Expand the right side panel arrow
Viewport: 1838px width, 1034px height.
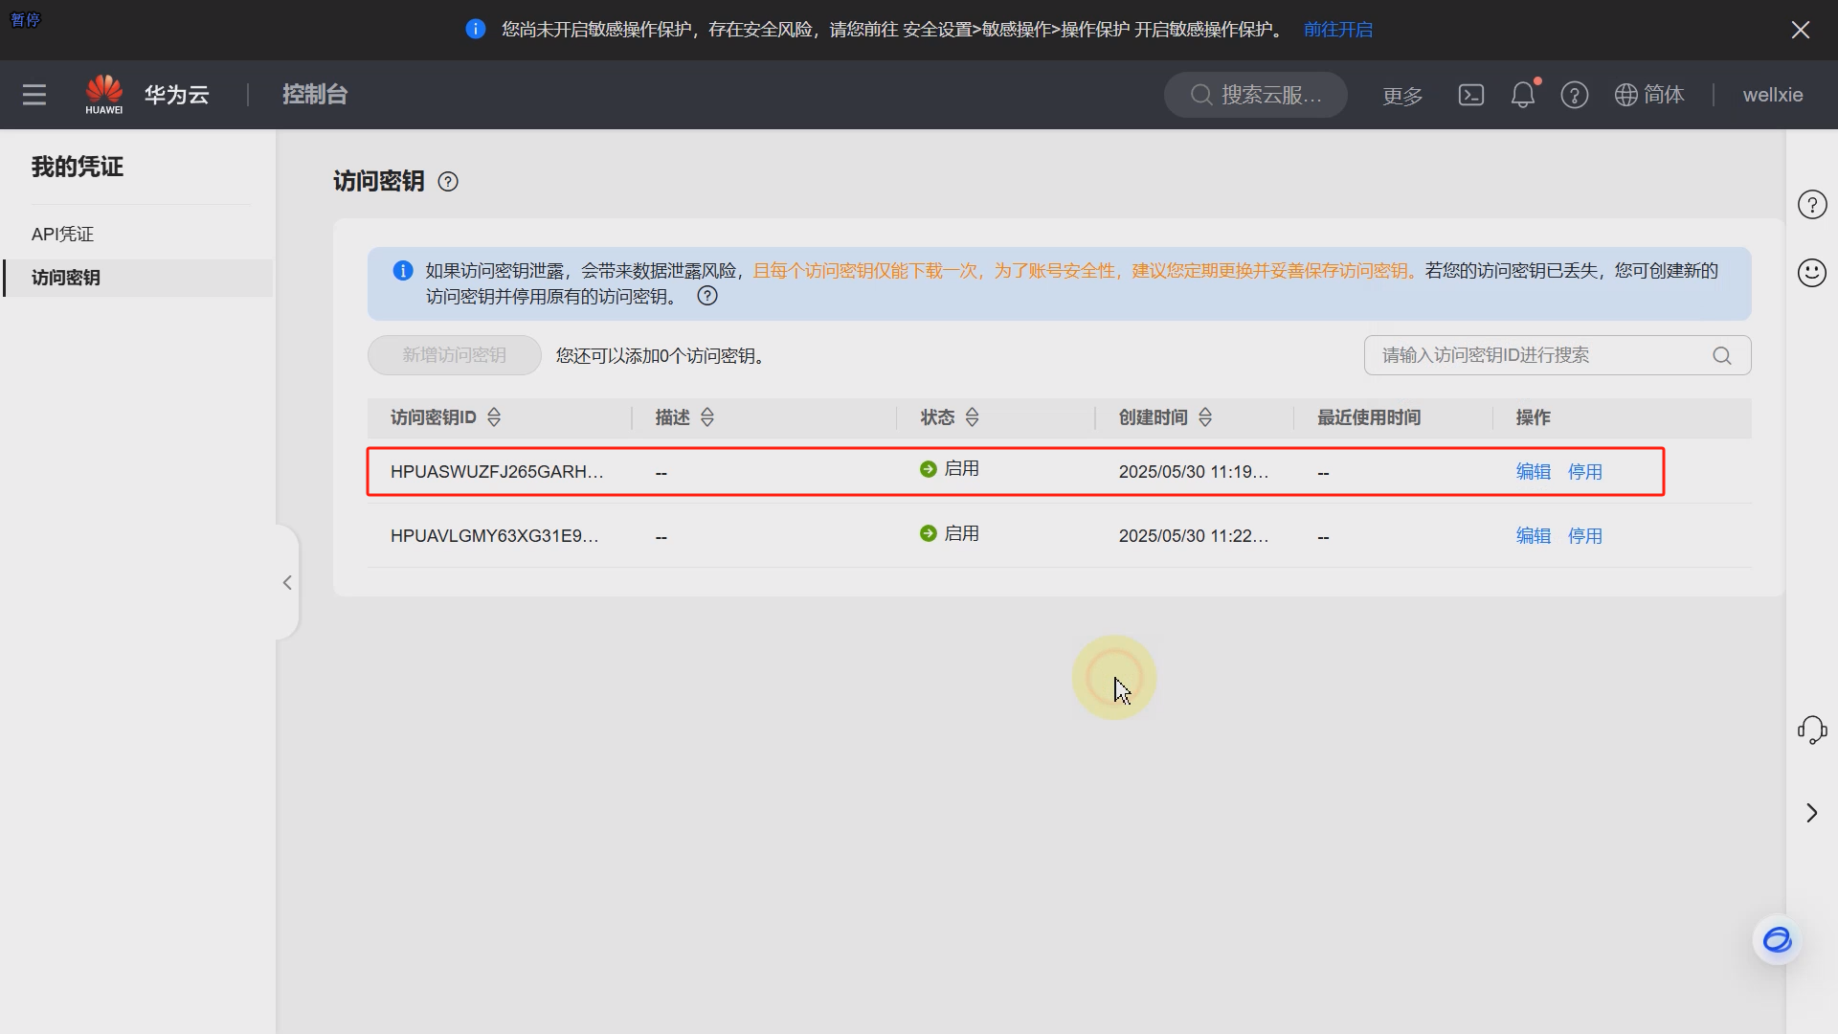coord(1811,813)
